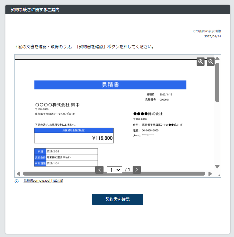The width and height of the screenshot is (234, 237).
Task: Click the この画面の表示期限 label
Action: (x=207, y=31)
